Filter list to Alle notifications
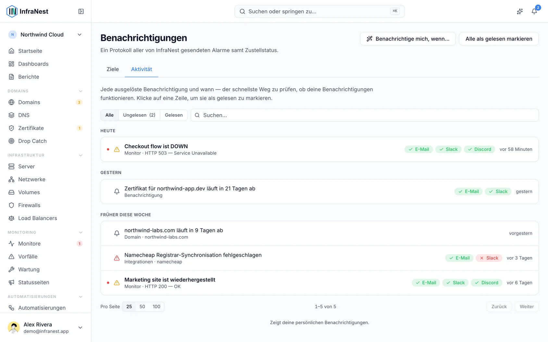This screenshot has height=342, width=548. 109,115
